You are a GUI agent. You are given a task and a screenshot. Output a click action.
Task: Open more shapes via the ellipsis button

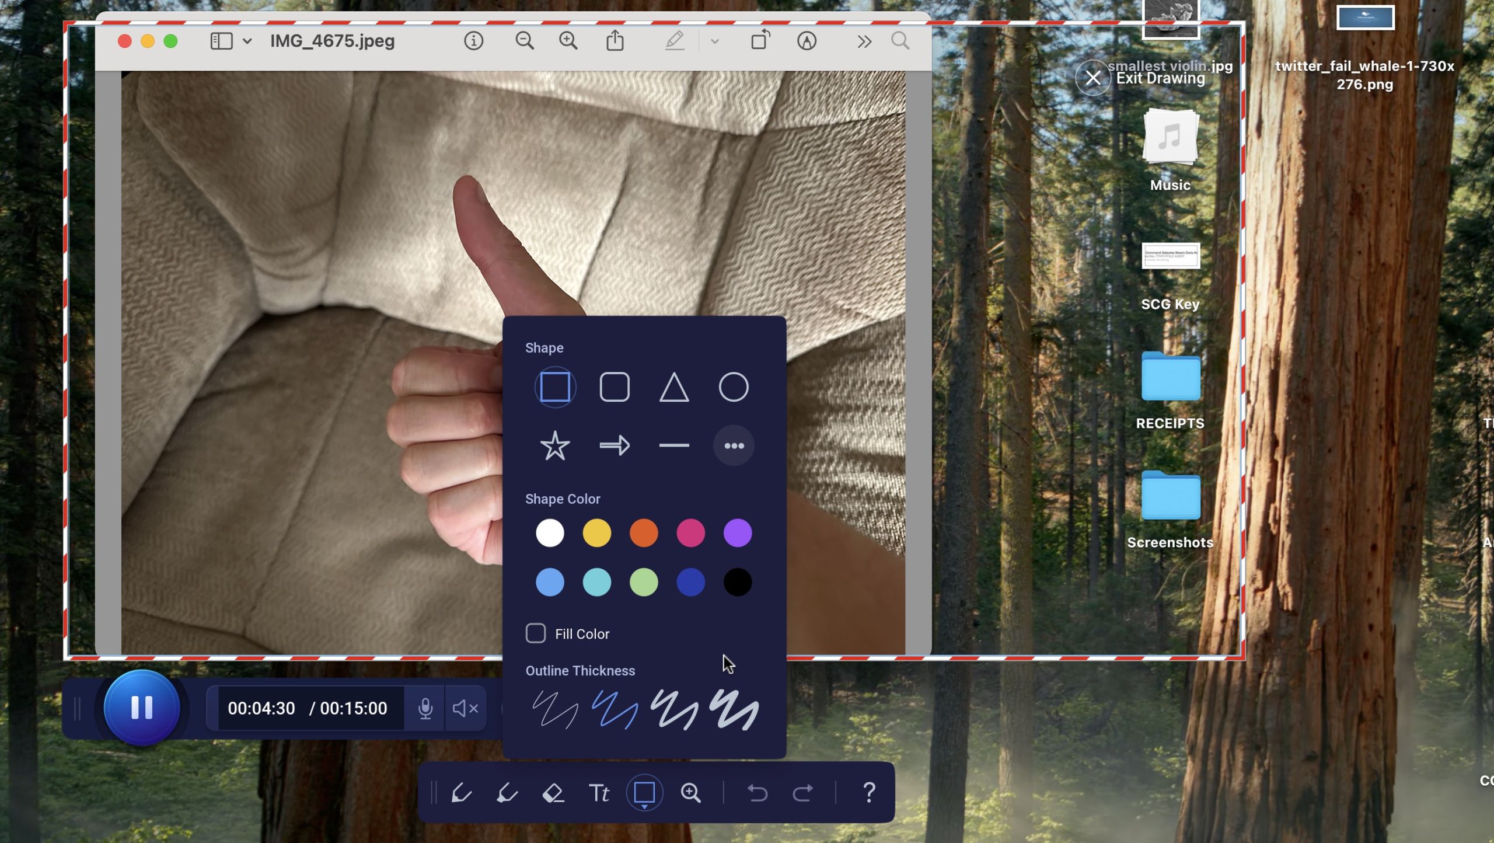(x=734, y=445)
